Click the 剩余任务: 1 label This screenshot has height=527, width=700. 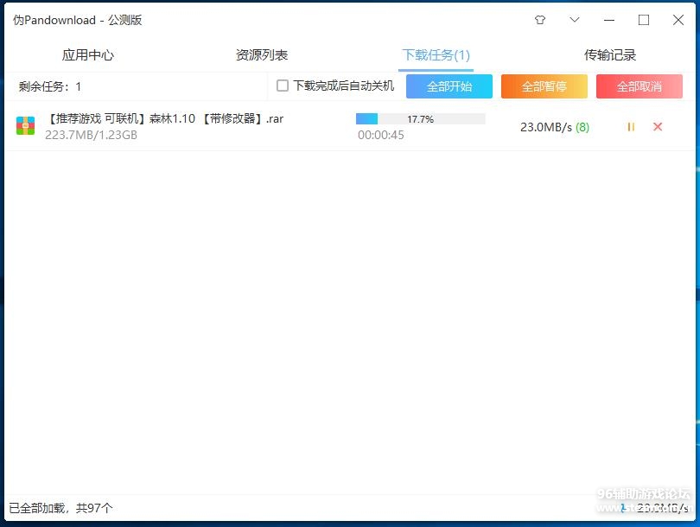pyautogui.click(x=50, y=86)
